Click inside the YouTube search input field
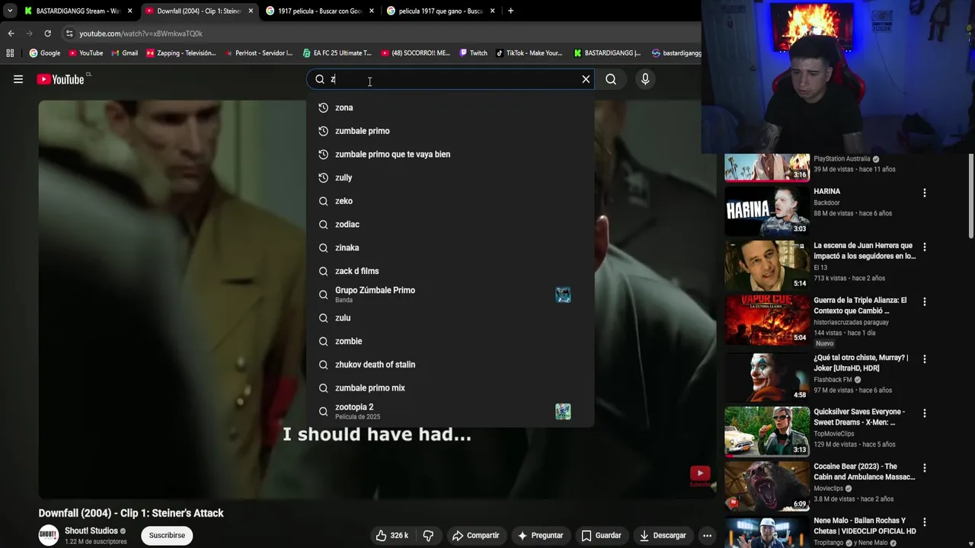 [453, 79]
